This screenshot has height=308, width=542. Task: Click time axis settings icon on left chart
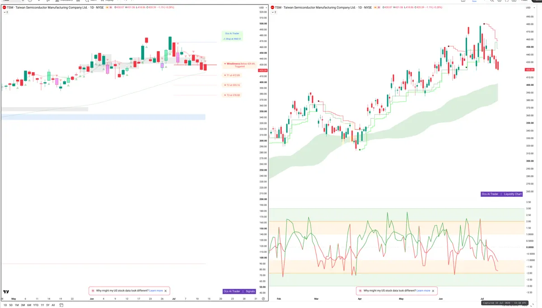coord(262,299)
